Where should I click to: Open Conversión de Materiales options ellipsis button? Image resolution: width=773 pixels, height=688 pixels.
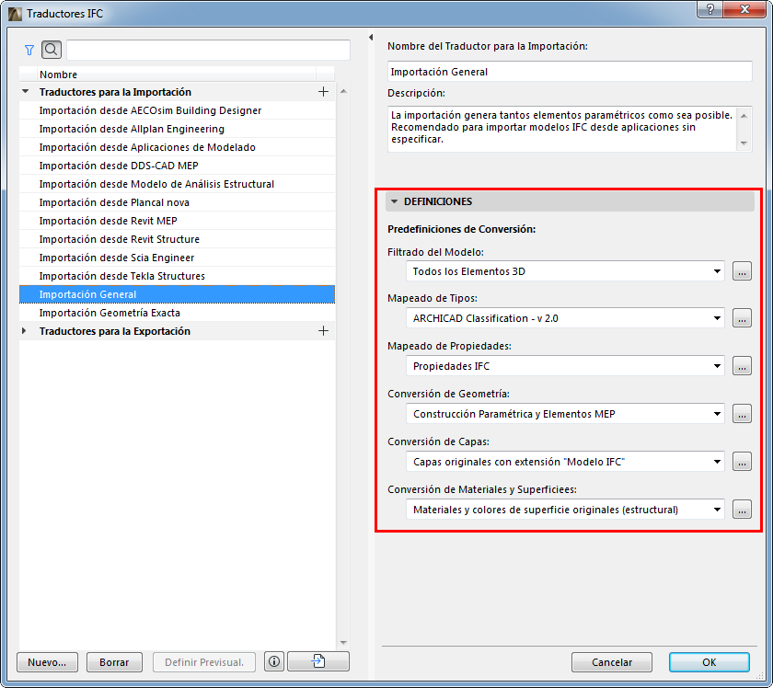(742, 510)
